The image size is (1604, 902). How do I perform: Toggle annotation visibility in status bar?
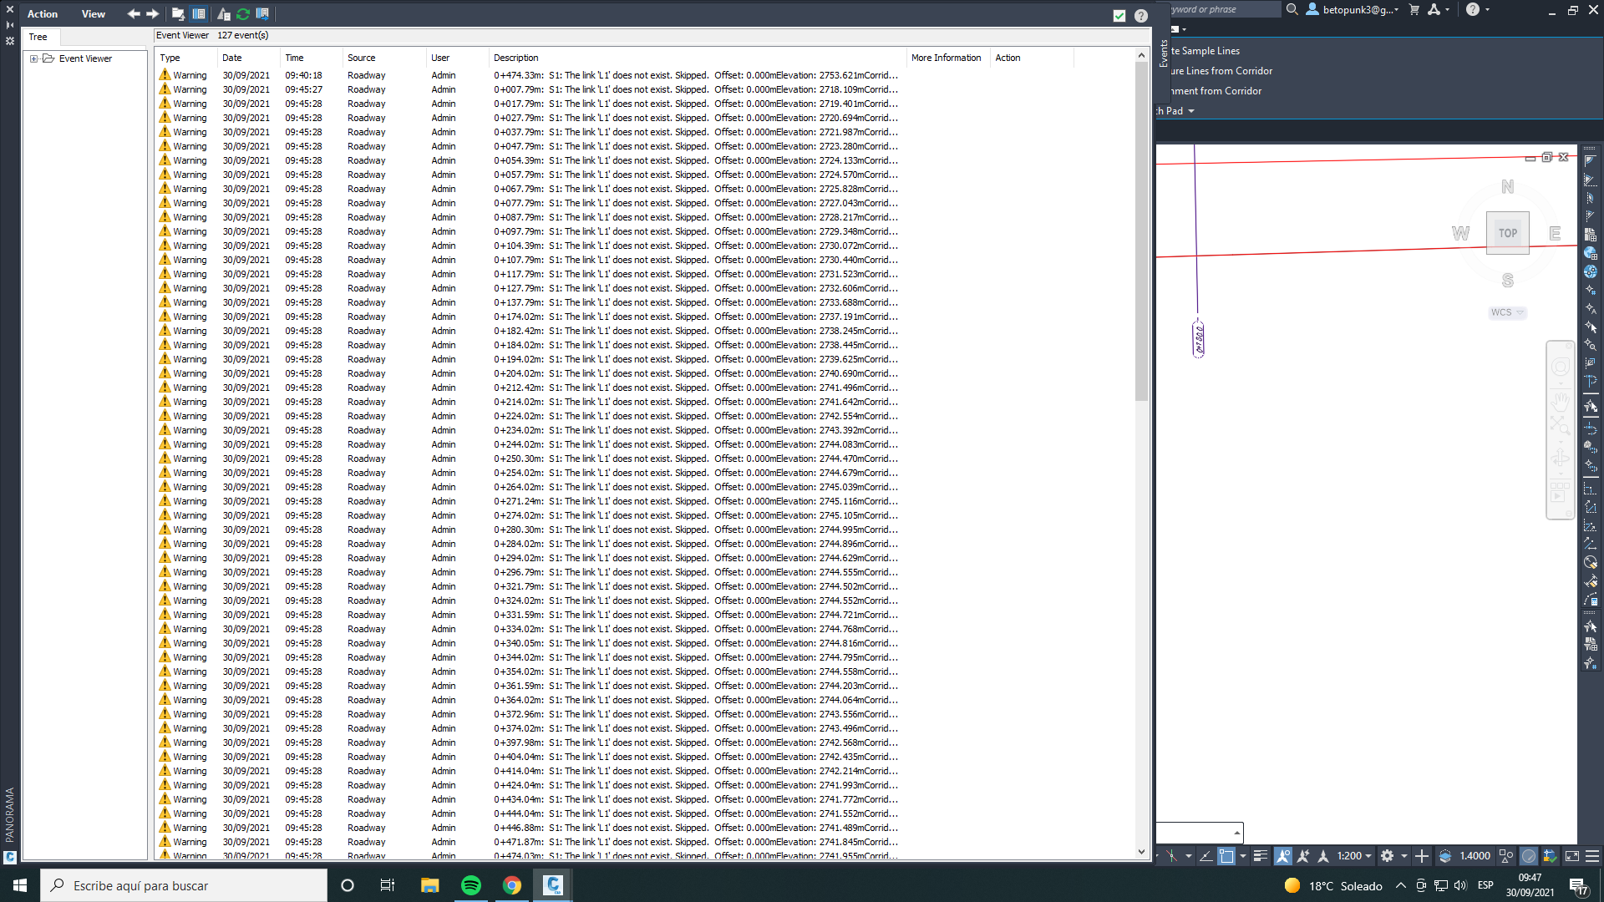click(x=1282, y=856)
